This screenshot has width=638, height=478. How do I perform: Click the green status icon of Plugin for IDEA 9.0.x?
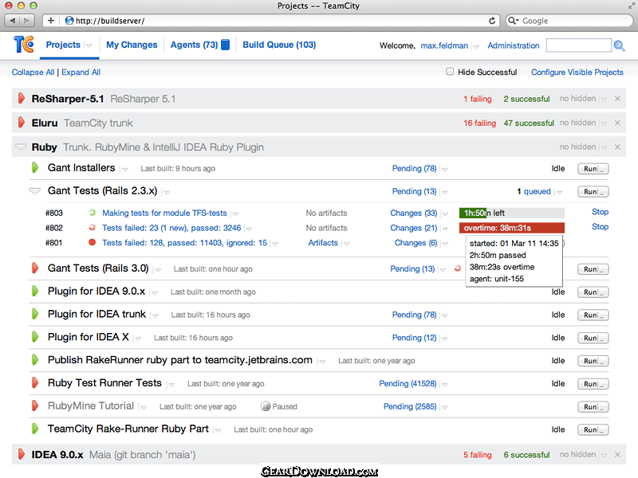(35, 291)
